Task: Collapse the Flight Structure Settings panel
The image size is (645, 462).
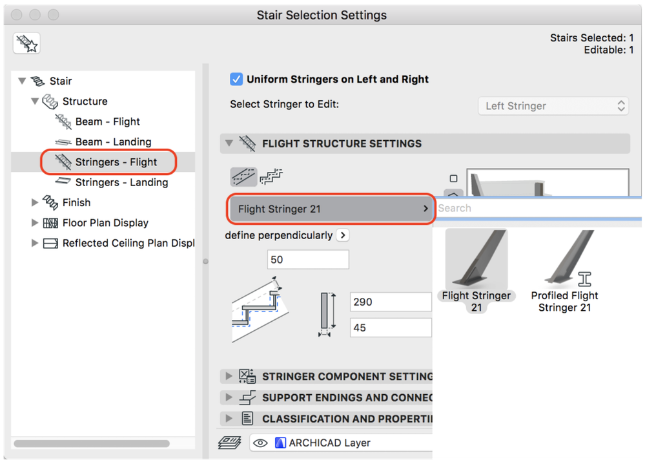Action: (x=228, y=143)
